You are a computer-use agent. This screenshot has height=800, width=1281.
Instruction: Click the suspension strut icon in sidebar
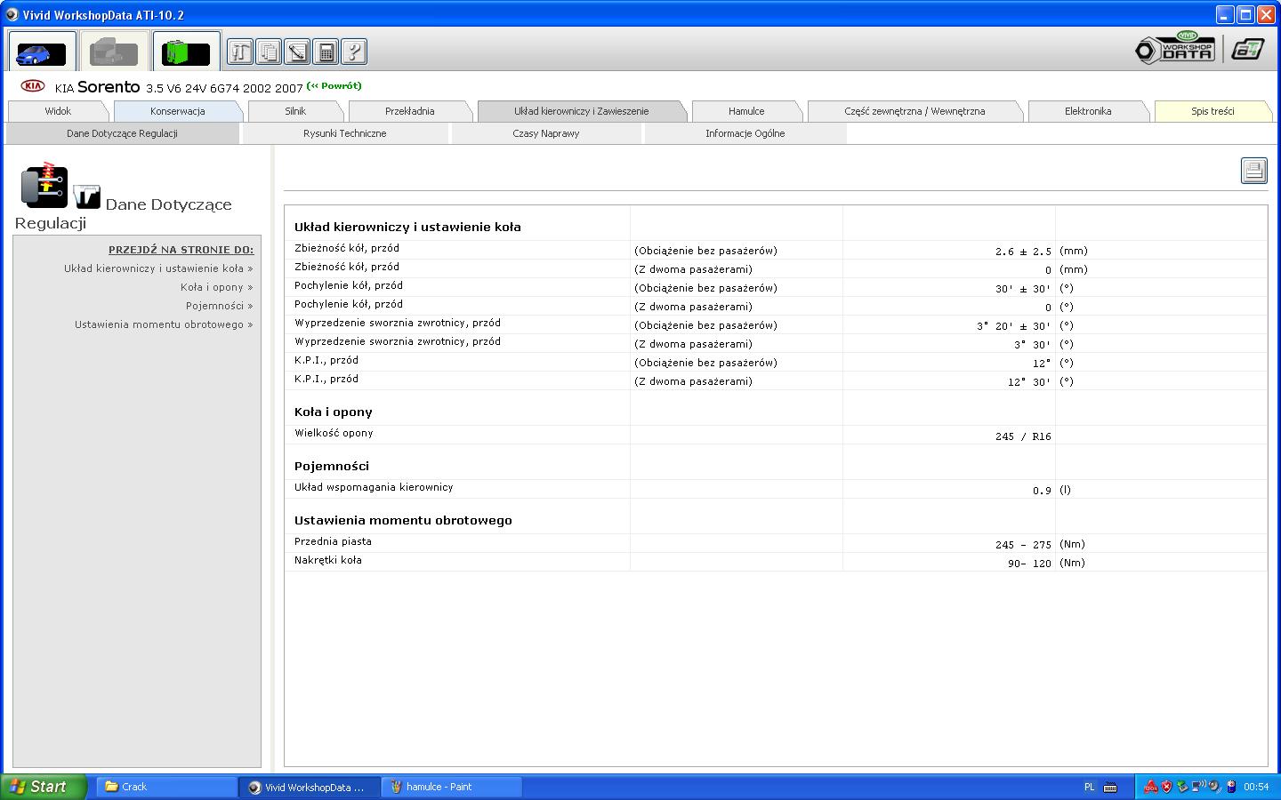[44, 184]
